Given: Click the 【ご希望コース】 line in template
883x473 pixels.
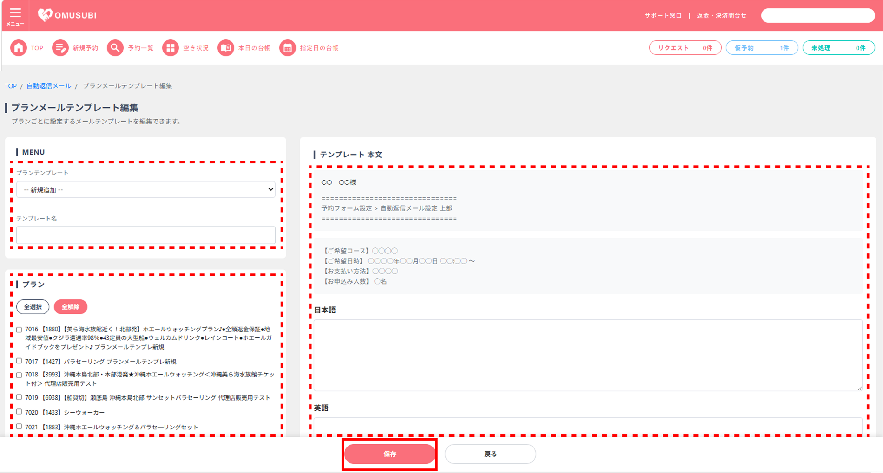Looking at the screenshot, I should coord(360,251).
